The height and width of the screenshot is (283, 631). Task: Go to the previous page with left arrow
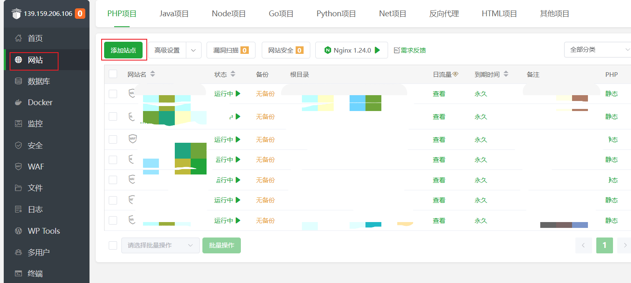[583, 245]
